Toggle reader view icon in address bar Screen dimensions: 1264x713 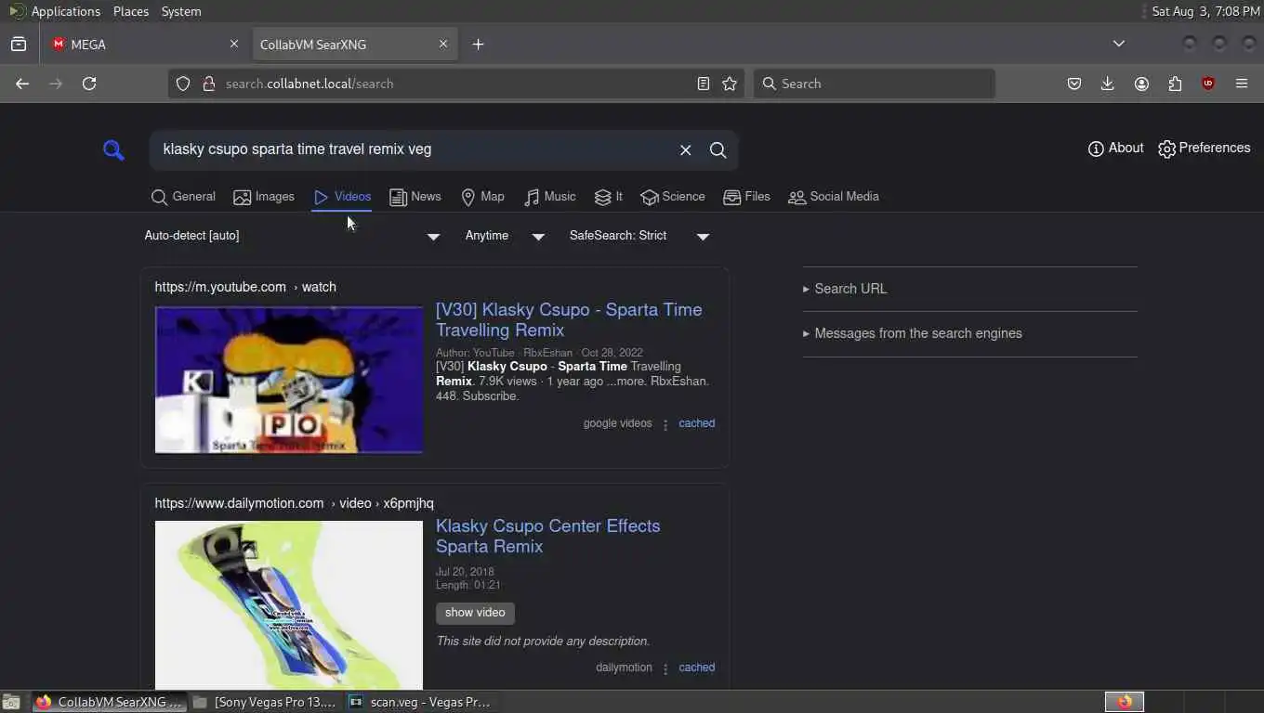pyautogui.click(x=704, y=84)
